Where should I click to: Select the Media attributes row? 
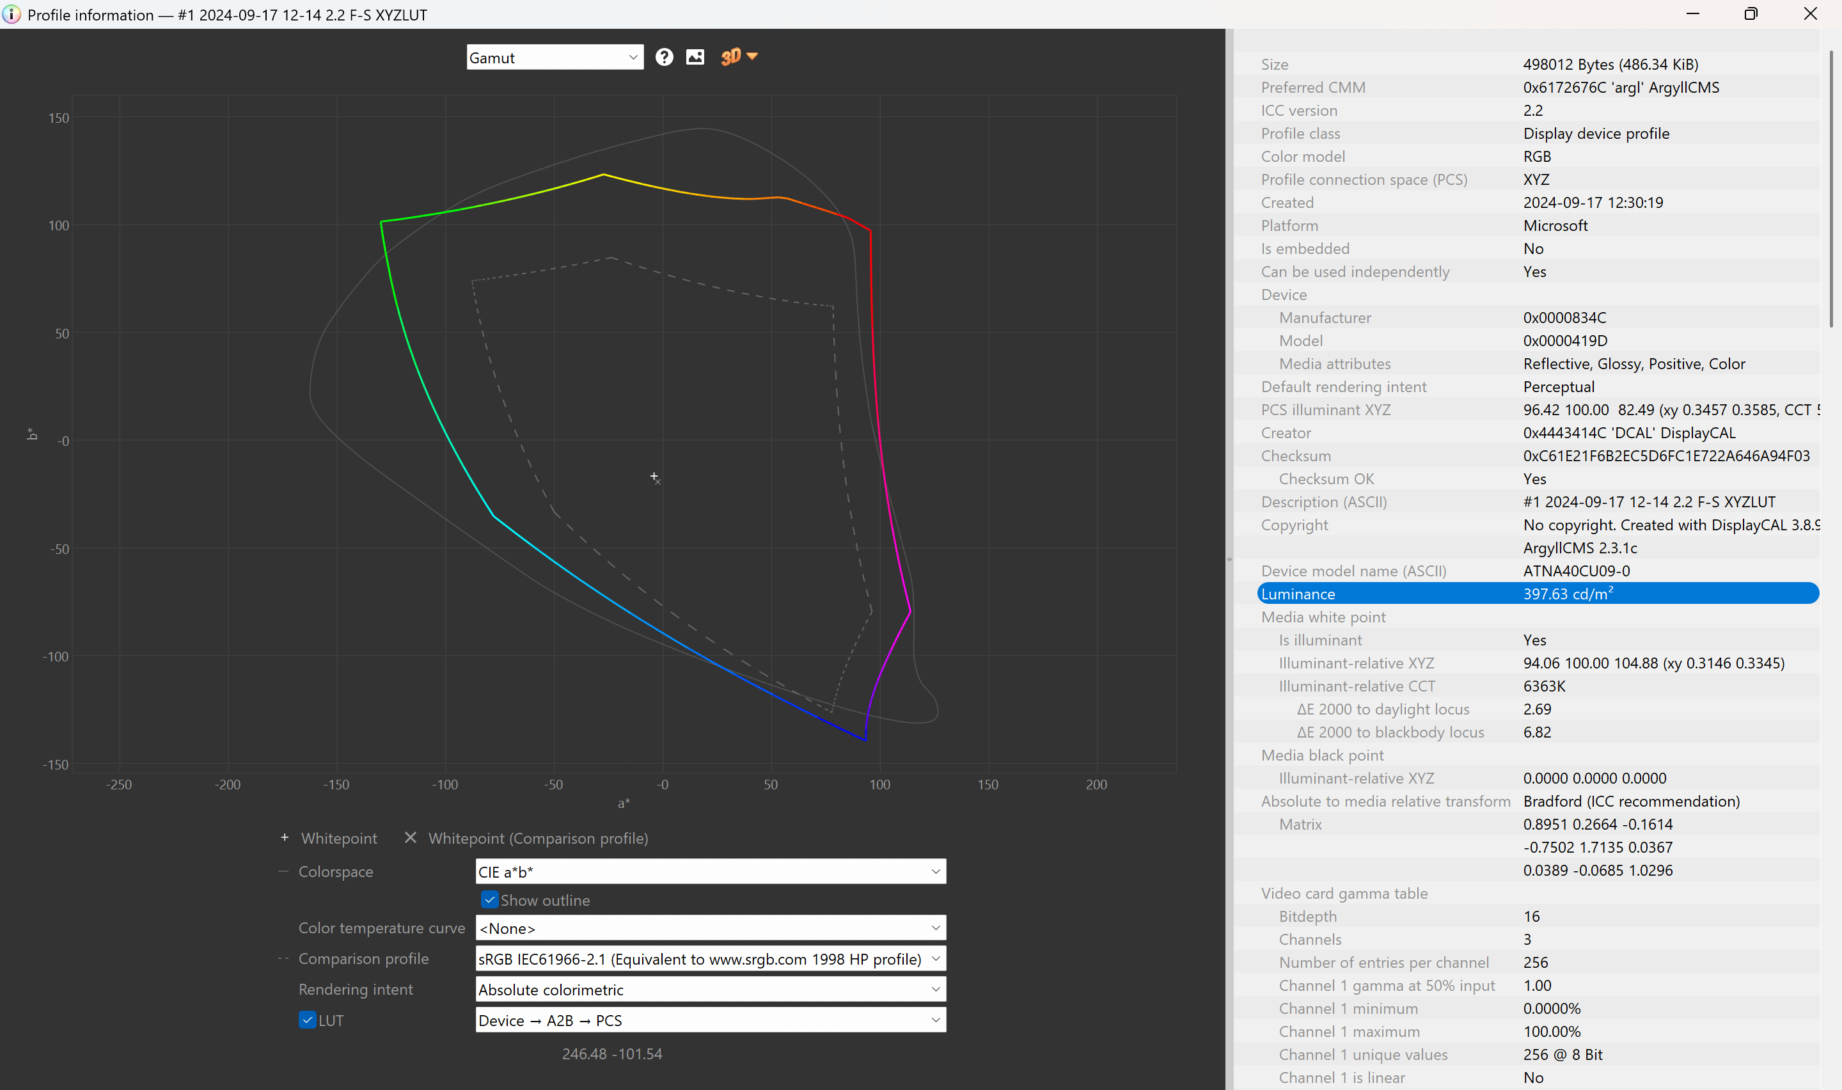(x=1538, y=363)
